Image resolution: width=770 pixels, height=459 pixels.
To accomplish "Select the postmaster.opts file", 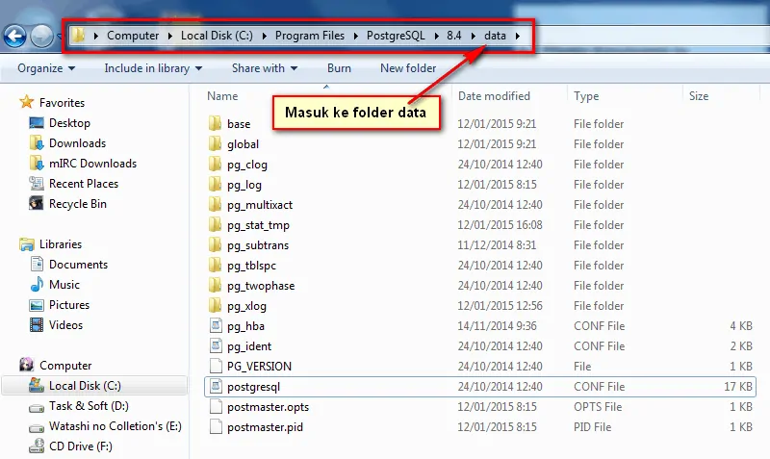I will click(269, 407).
